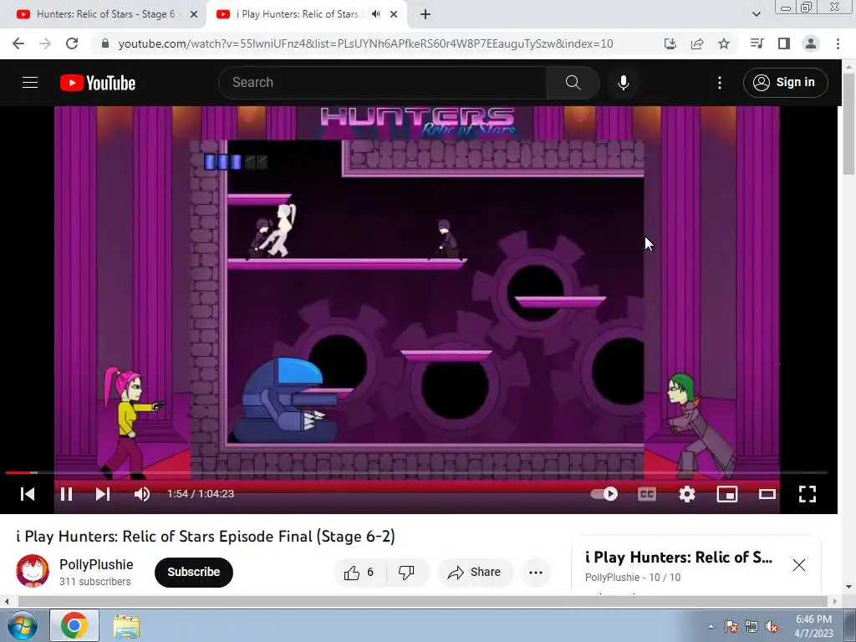Switch to Hunters Stage 6 tab
This screenshot has width=856, height=642.
104,14
